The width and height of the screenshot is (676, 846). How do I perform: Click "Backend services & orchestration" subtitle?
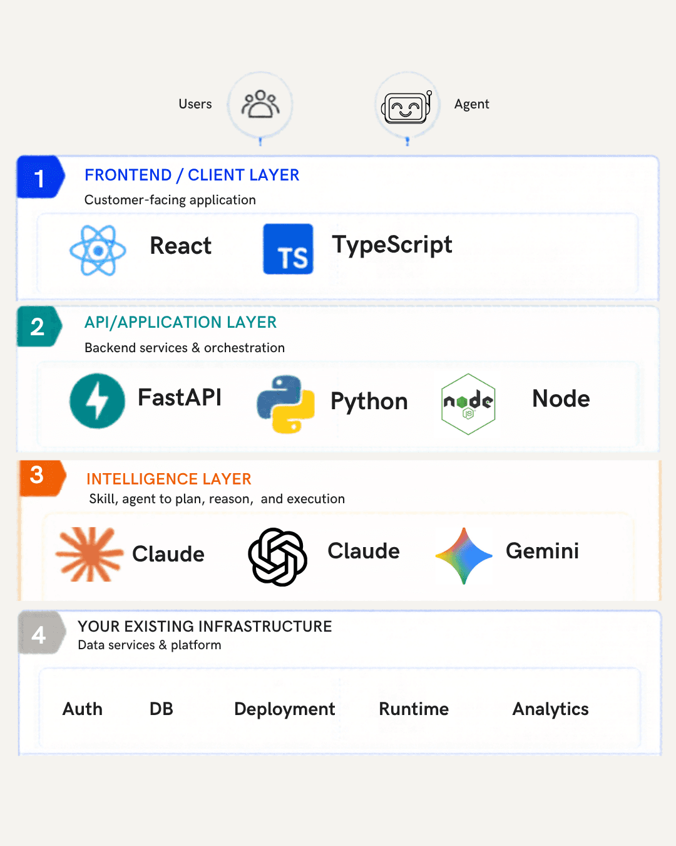pos(185,348)
